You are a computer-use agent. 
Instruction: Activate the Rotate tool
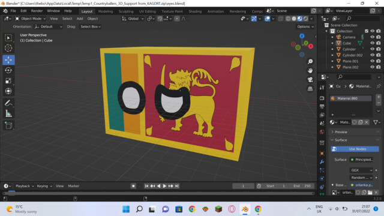[x=8, y=70]
